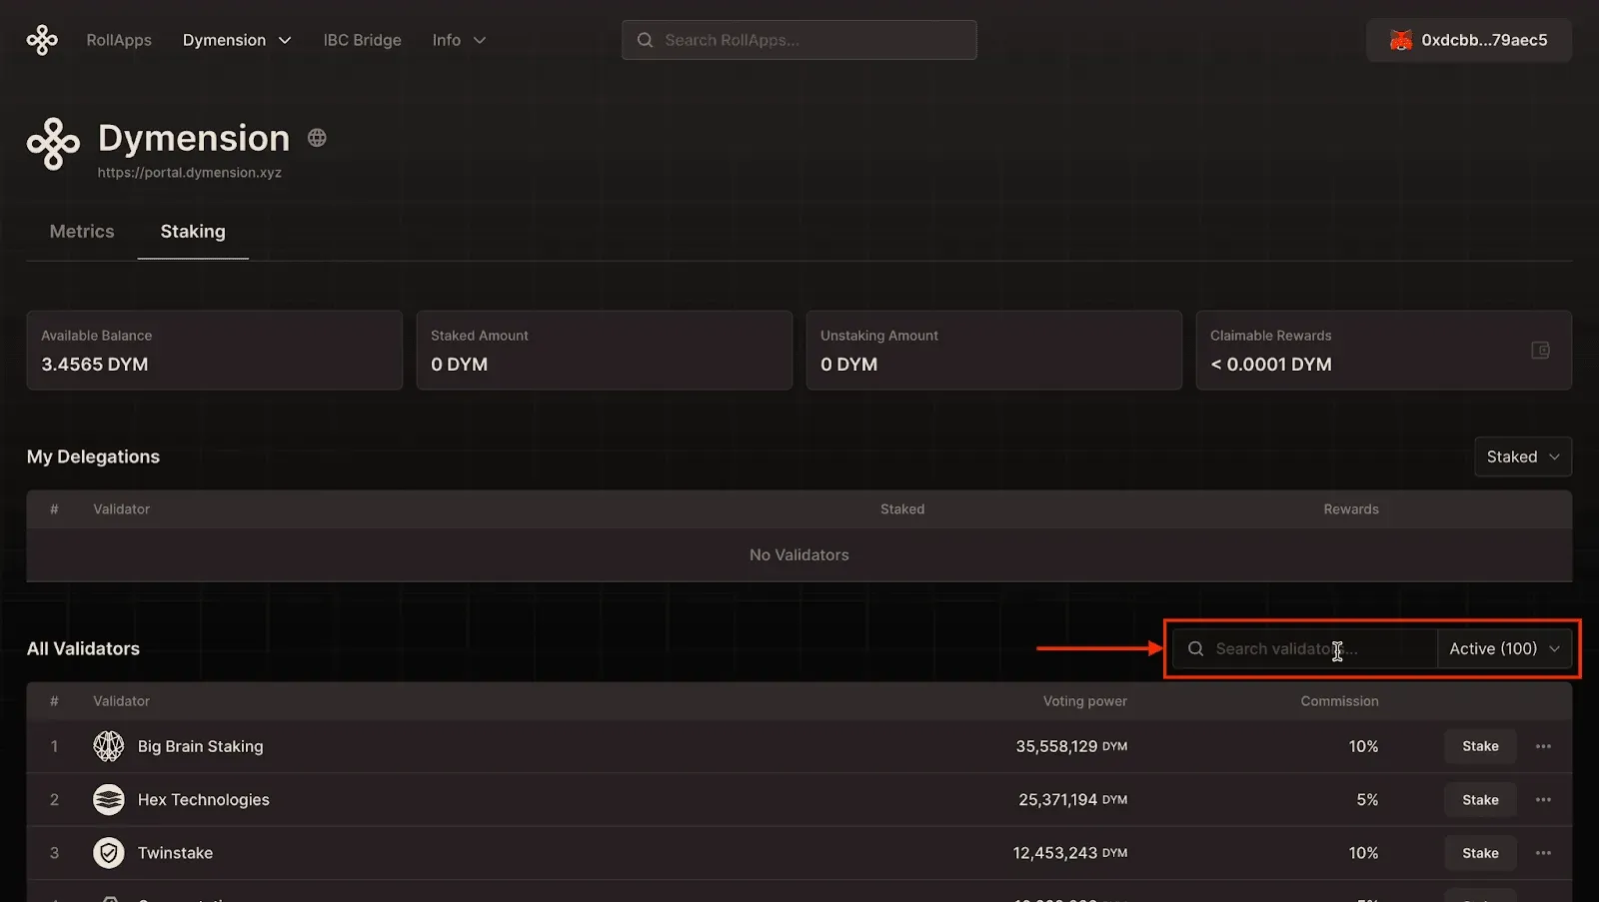The width and height of the screenshot is (1599, 902).
Task: Switch to the Metrics tab
Action: pos(82,232)
